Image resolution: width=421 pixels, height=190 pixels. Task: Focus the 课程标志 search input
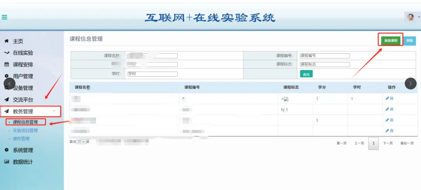(x=325, y=64)
